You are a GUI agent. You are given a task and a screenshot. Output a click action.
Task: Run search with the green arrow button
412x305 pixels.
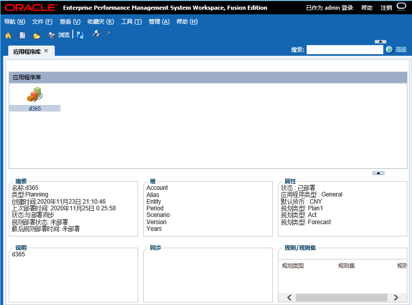point(389,50)
